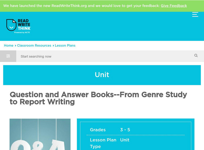
Task: Navigate to Classroom Resources breadcrumb
Action: 34,45
